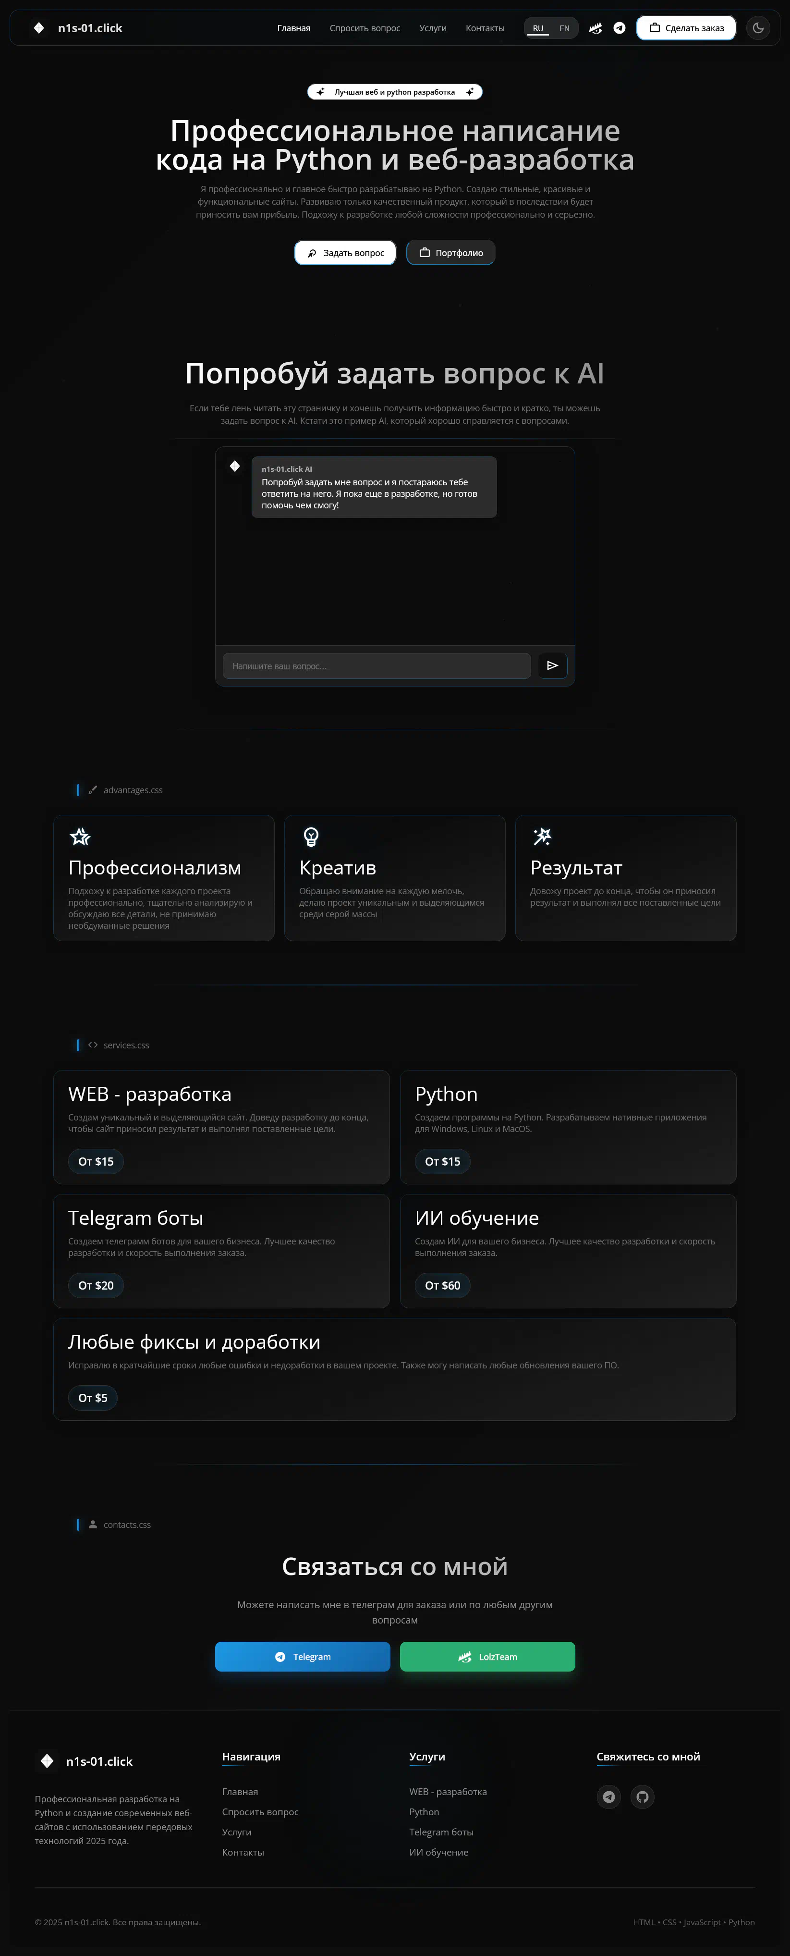Click the footer n1s-01.click logo icon
The image size is (790, 1956).
coord(47,1761)
